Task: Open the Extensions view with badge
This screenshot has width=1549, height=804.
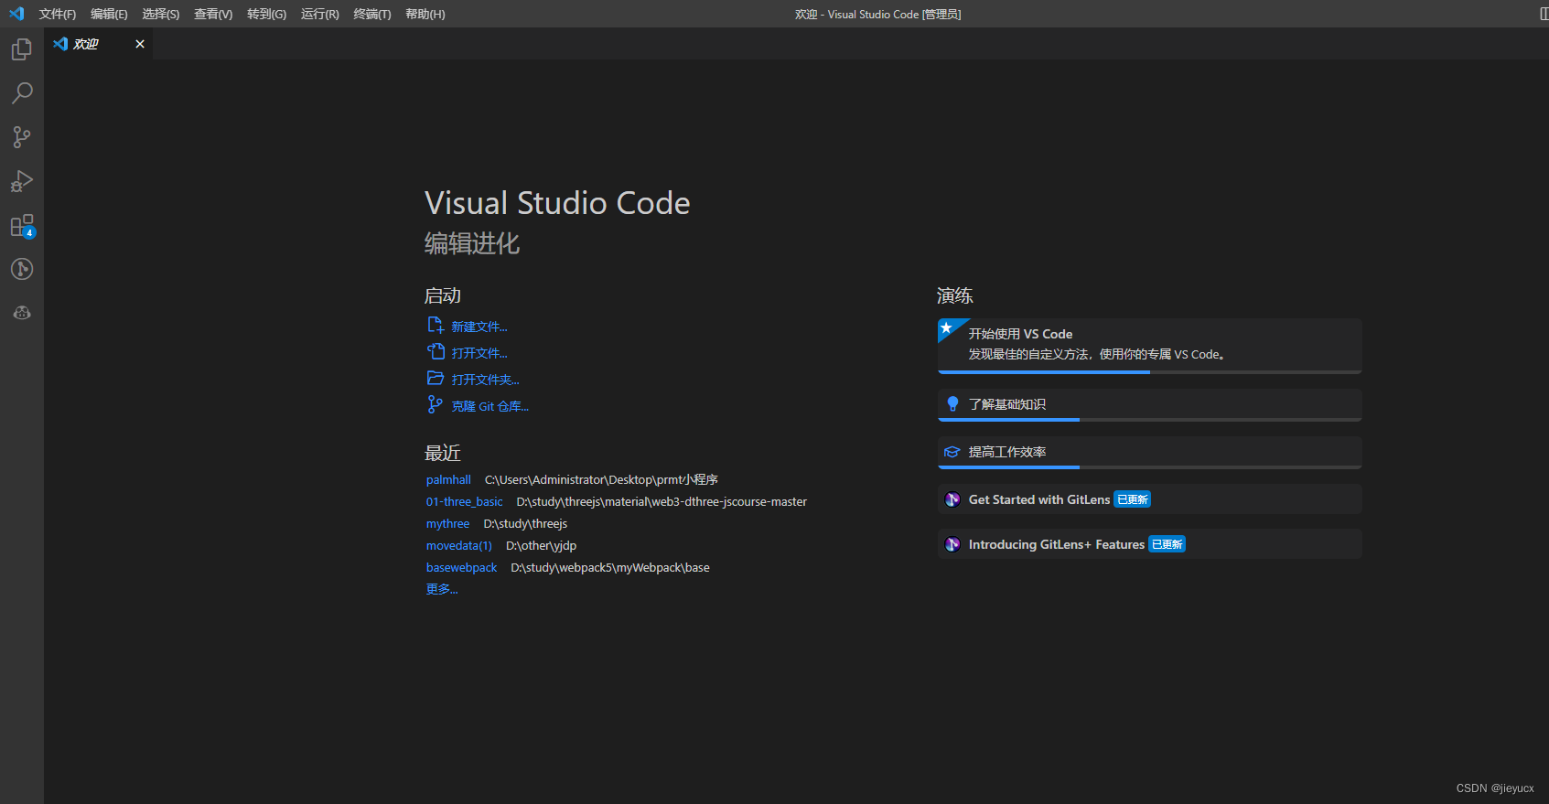Action: [22, 226]
